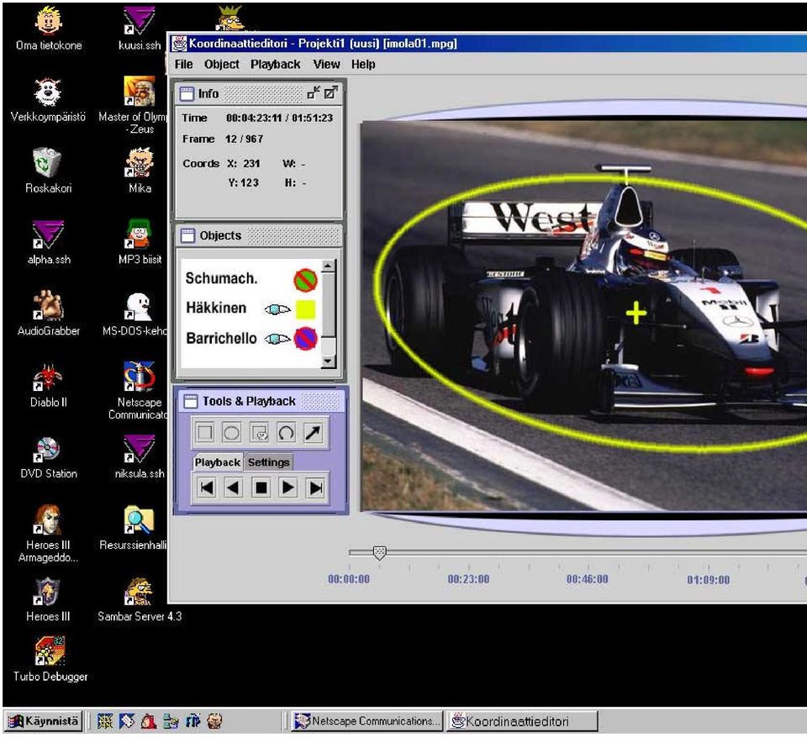Click the green color marker for Schumach.
The image size is (807, 738).
pos(305,280)
